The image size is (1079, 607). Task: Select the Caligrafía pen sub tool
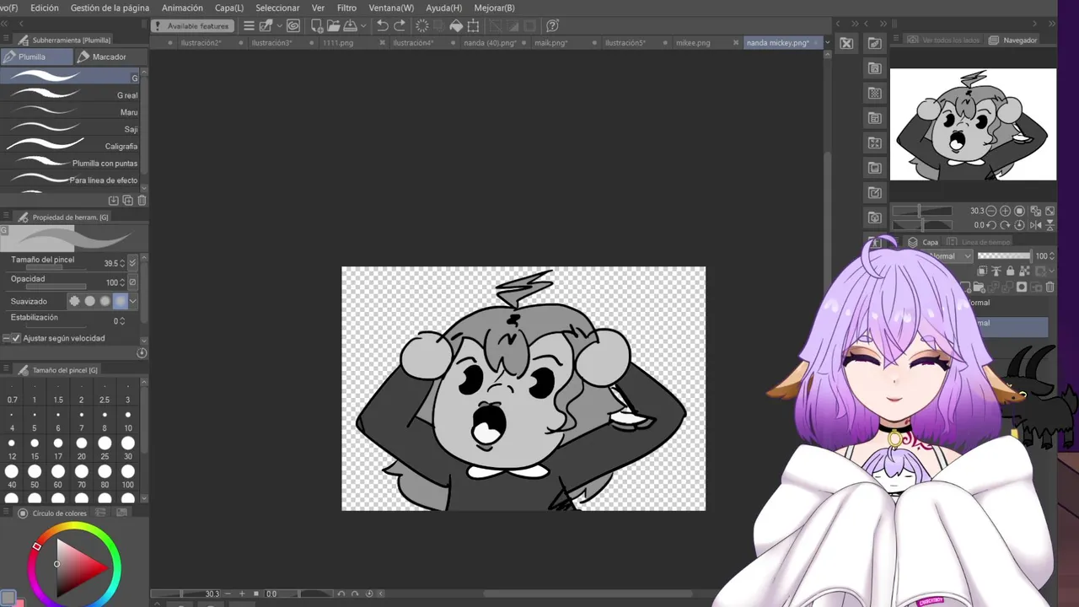click(69, 146)
